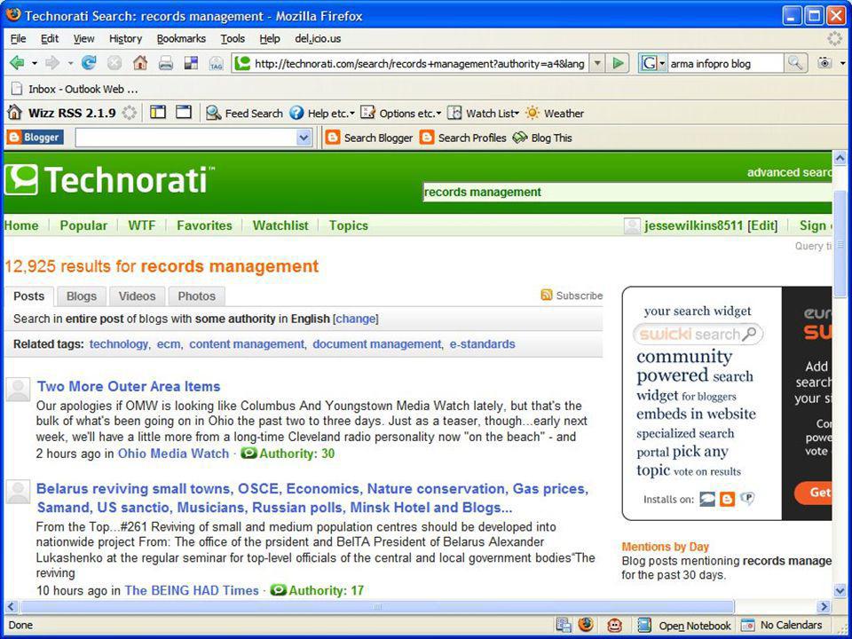
Task: Click the Blogger install icon in the swicki widget
Action: 727,498
